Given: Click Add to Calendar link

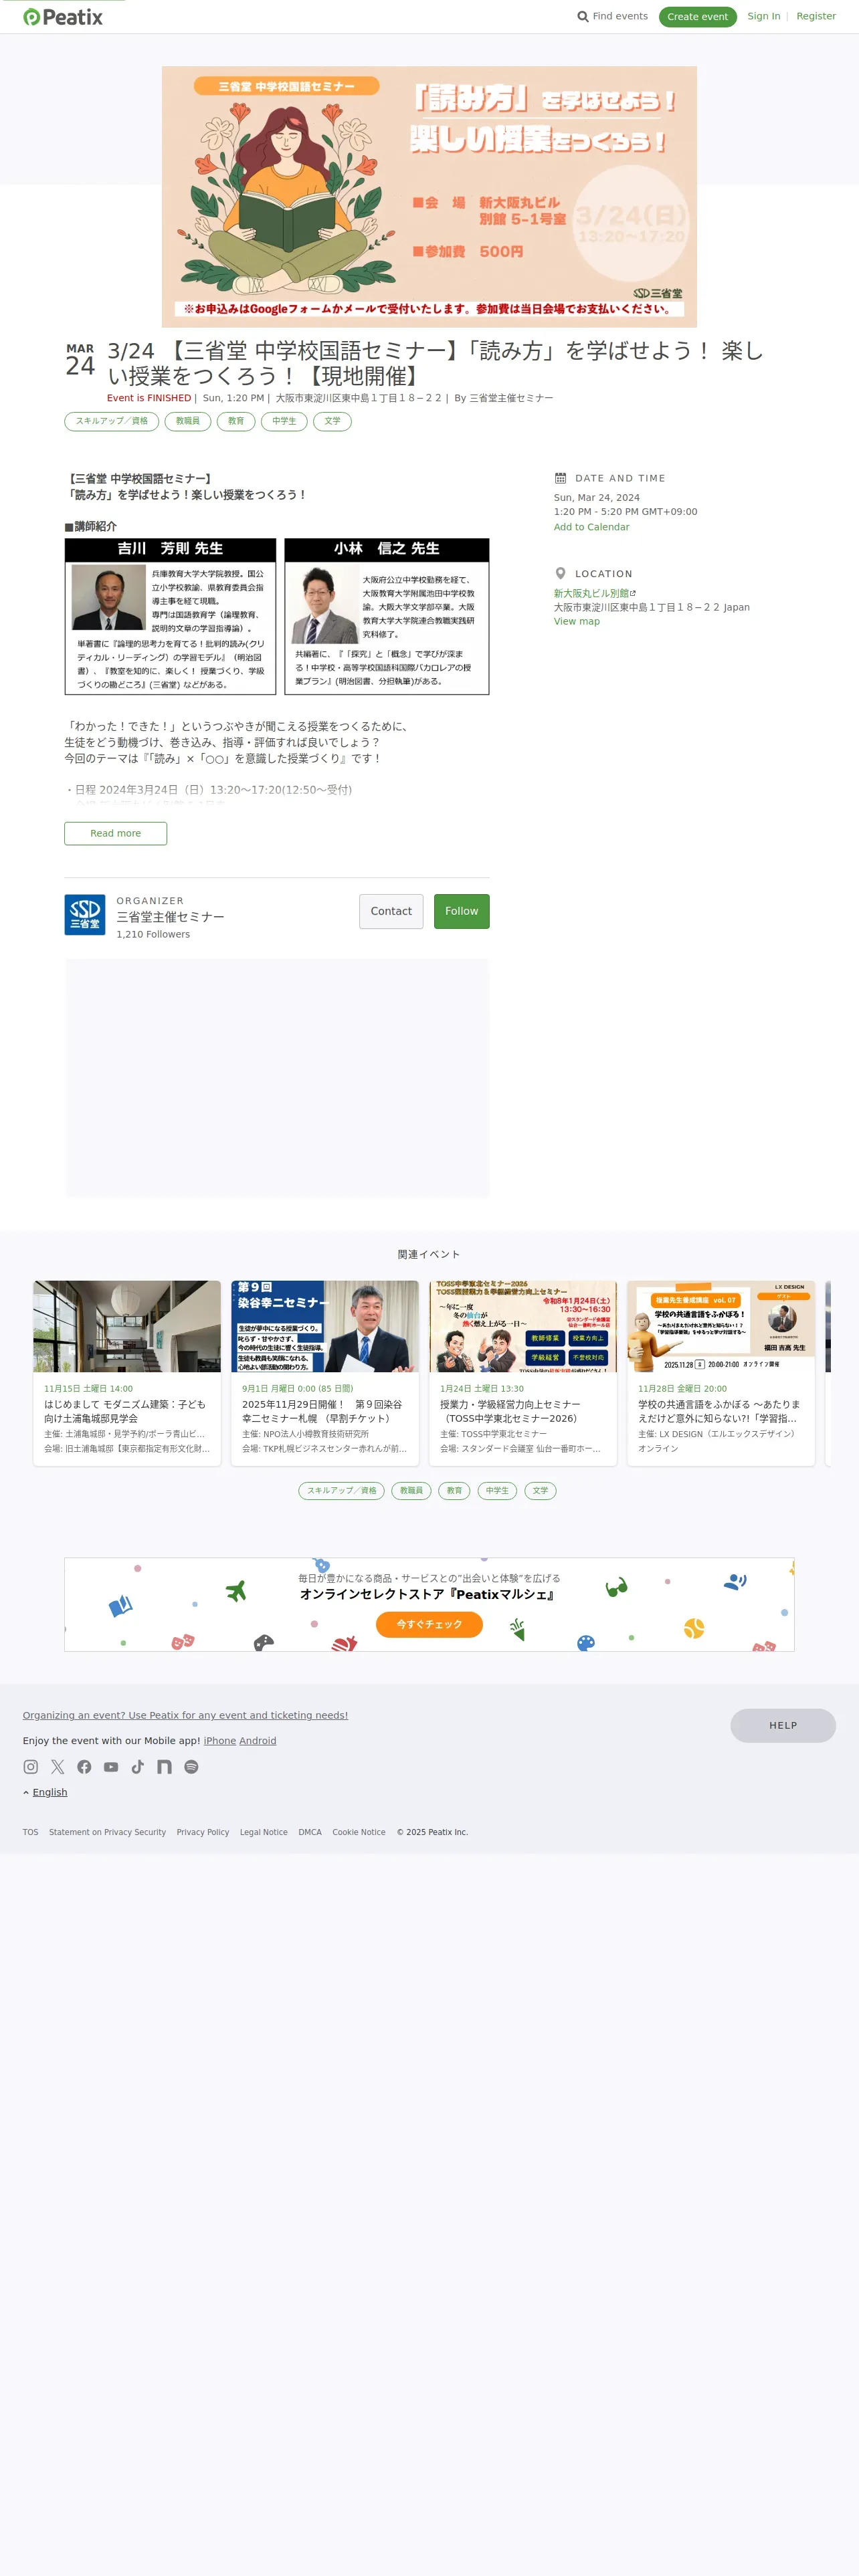Looking at the screenshot, I should [x=592, y=527].
